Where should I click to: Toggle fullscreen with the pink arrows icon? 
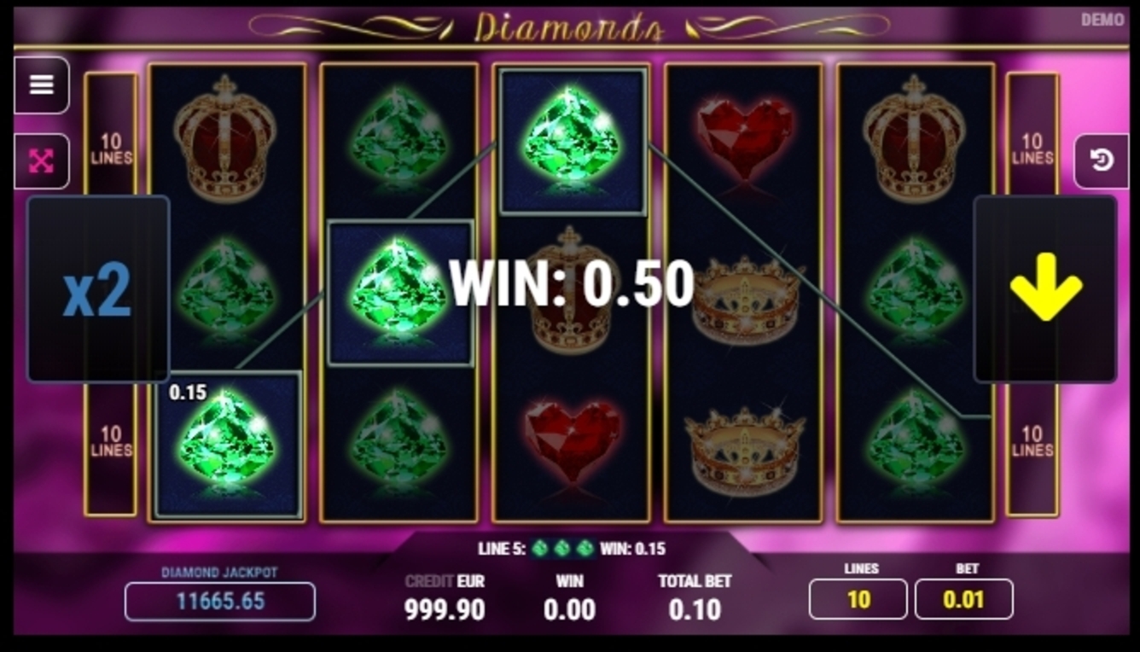click(x=41, y=160)
